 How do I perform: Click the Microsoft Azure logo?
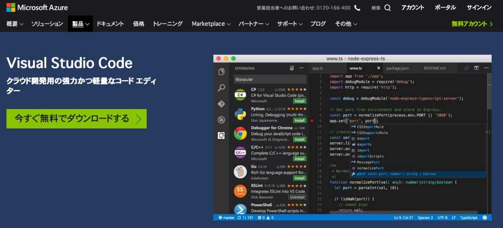pyautogui.click(x=37, y=8)
